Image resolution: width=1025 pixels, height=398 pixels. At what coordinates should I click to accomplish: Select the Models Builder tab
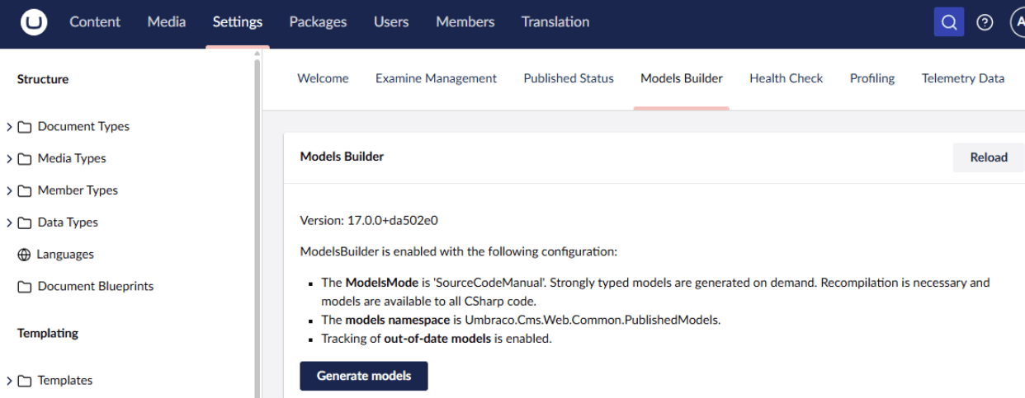tap(682, 78)
